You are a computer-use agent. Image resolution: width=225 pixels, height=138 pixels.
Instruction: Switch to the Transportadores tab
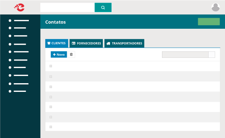[124, 43]
